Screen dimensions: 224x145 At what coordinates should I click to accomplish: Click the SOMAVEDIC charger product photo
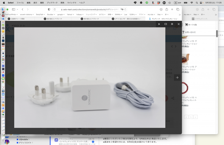click(x=90, y=78)
